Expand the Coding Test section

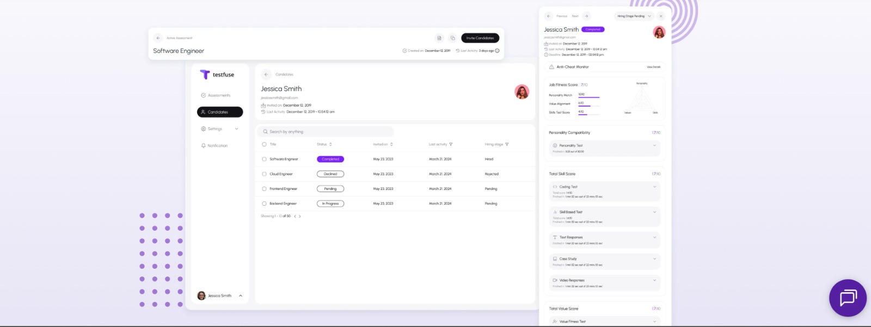pyautogui.click(x=654, y=187)
